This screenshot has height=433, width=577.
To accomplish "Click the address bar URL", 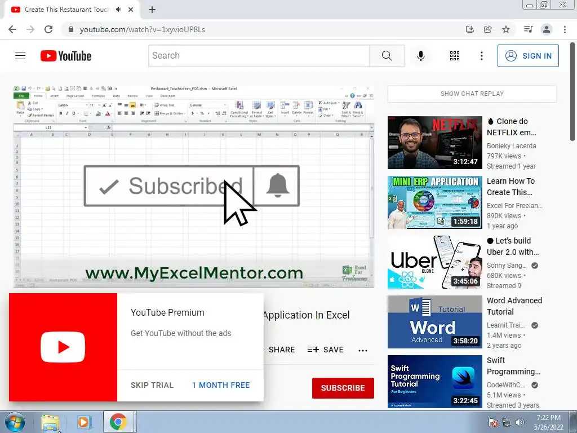I will [x=143, y=29].
